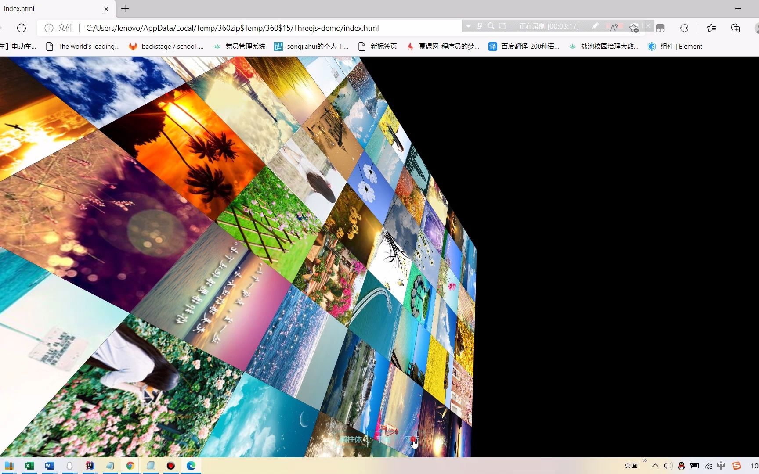Open the 电动车... bookmark
Viewport: 759px width, 474px height.
(x=18, y=47)
